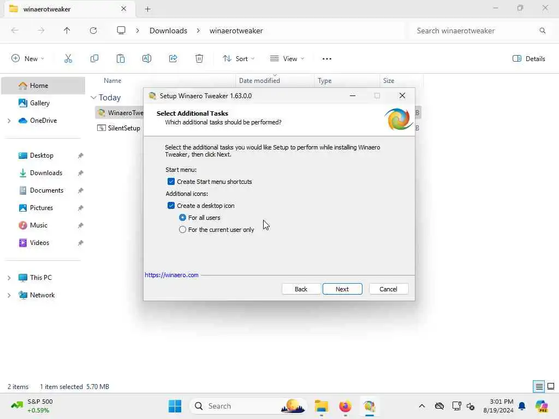Open File Explorer from the taskbar
This screenshot has width=559, height=419.
(321, 406)
